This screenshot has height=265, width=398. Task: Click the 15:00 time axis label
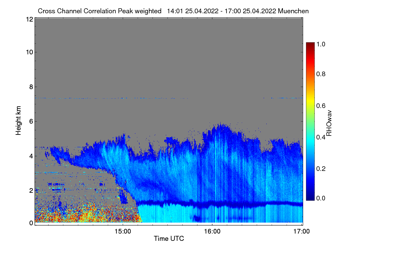click(x=123, y=232)
